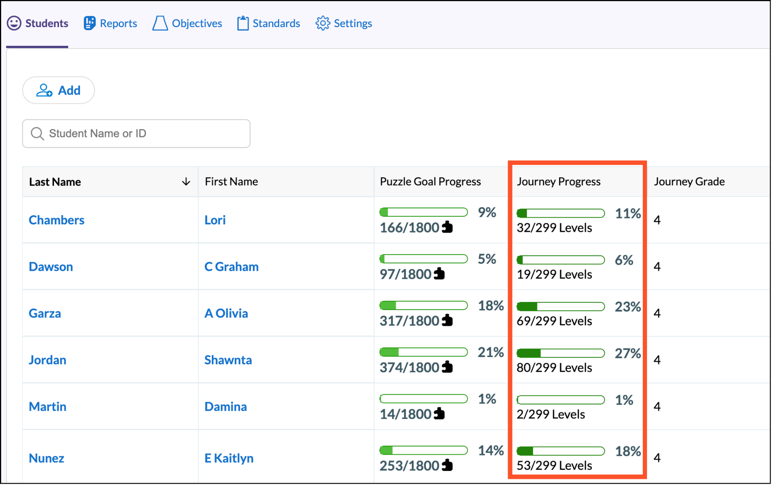Click the sort arrow on Last Name

(186, 182)
